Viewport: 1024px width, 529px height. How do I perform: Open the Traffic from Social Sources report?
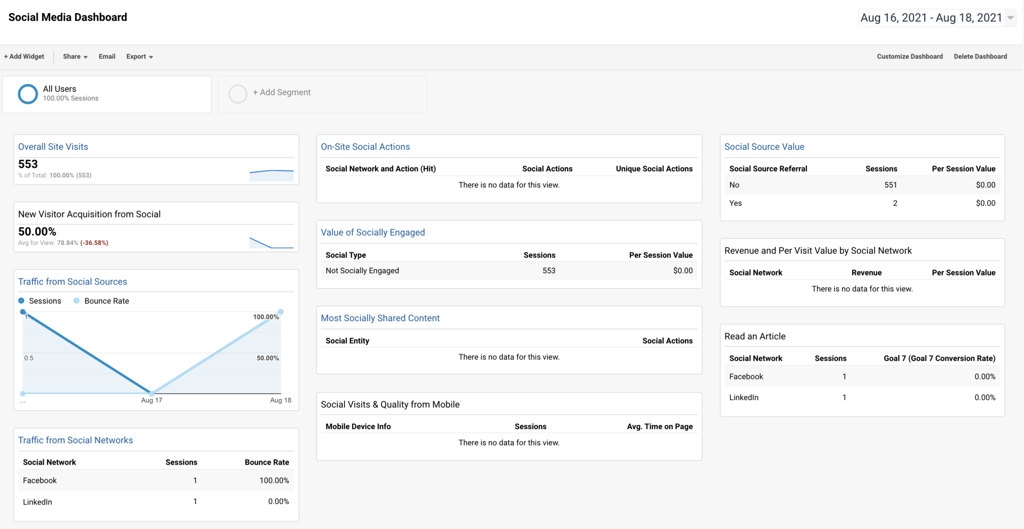[72, 281]
